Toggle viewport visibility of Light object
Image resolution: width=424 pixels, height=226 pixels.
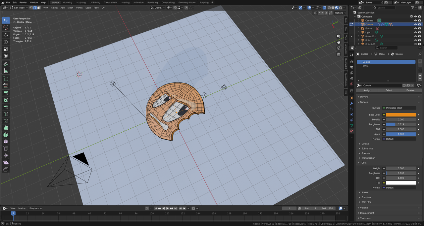(415, 32)
